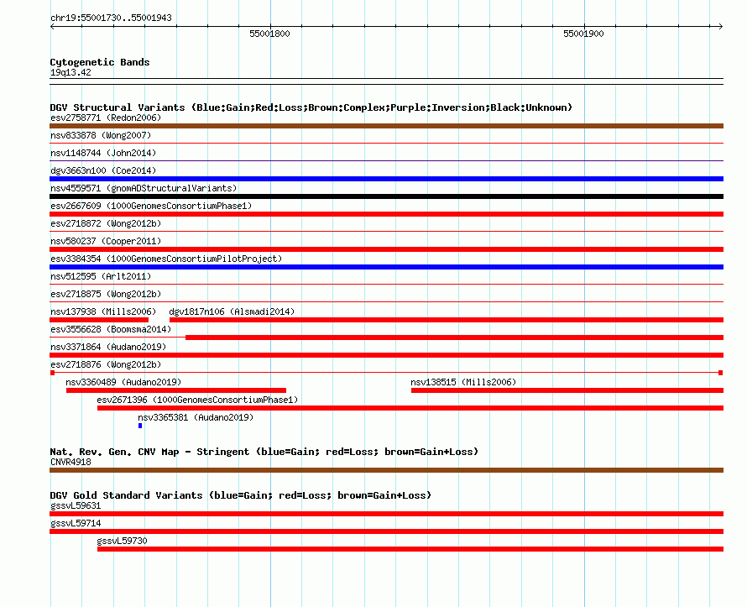Click the 55001800 ruler position marker
This screenshot has width=747, height=607.
pos(269,34)
